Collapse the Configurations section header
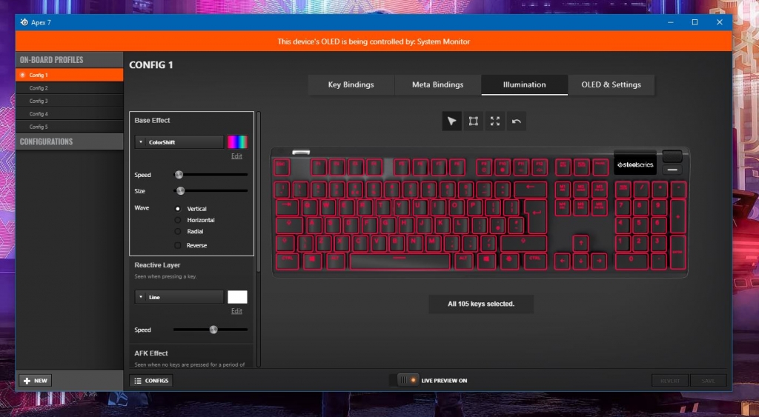759x417 pixels. 69,141
